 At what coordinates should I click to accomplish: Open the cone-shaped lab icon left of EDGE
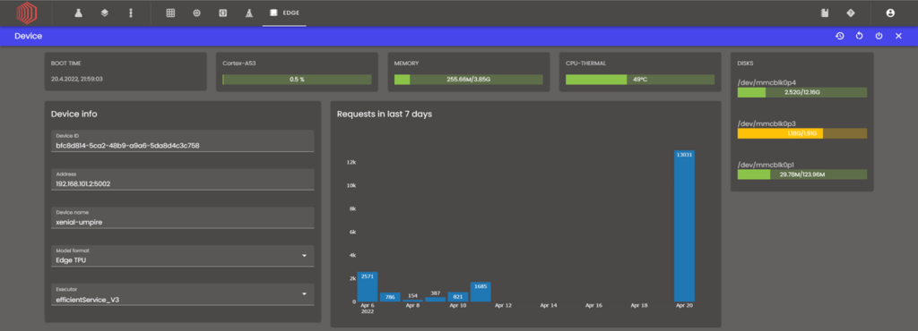click(x=249, y=13)
